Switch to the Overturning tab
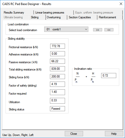The image size is (125, 138). click(x=56, y=17)
